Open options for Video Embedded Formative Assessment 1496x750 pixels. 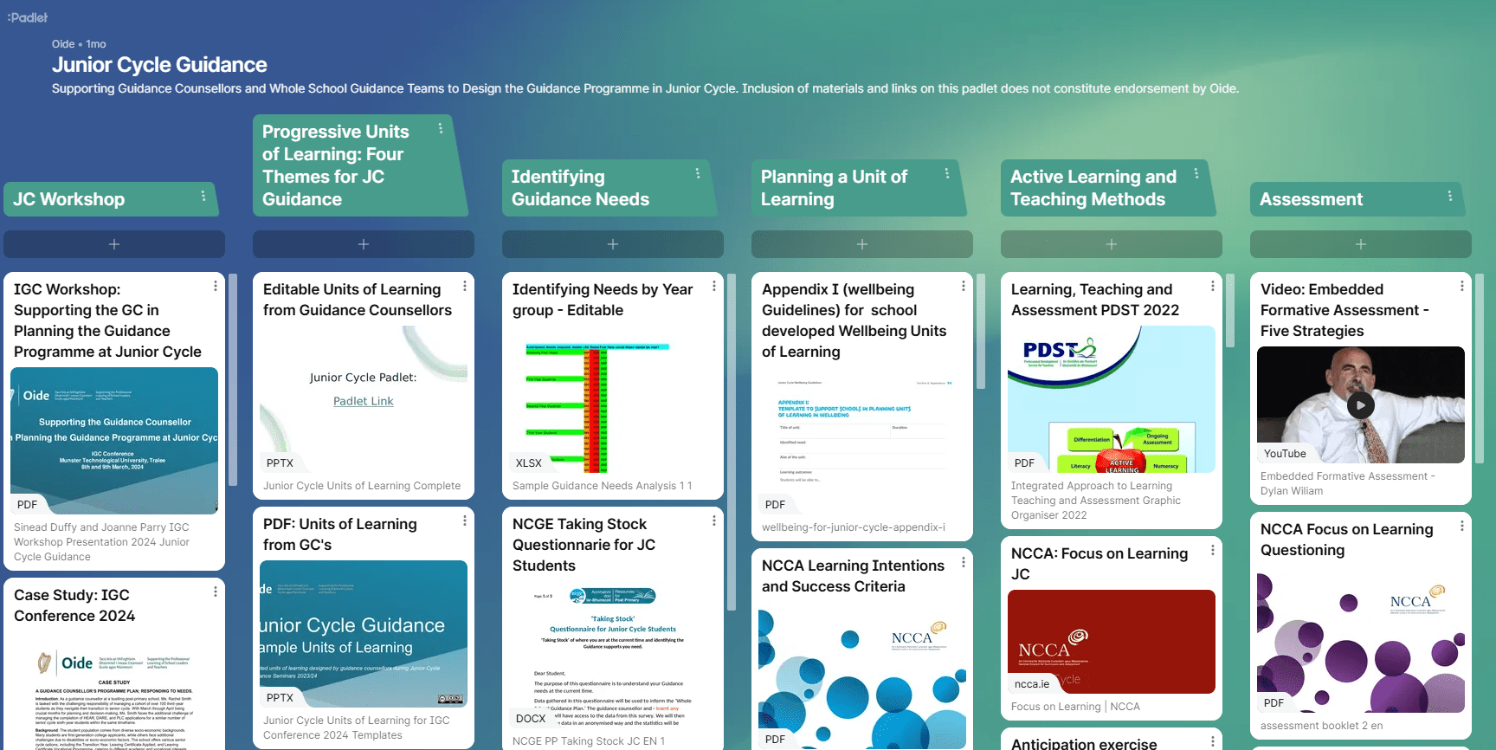coord(1462,286)
